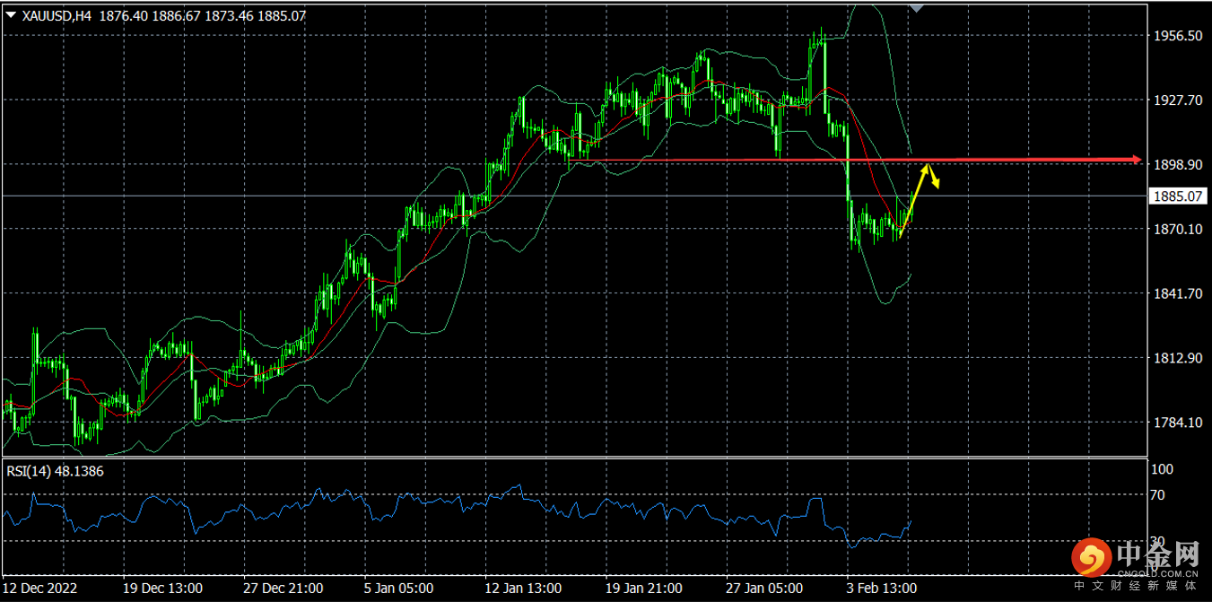Click the triangle dropdown beside XAUUSD,H4
This screenshot has height=602, width=1212.
click(x=11, y=15)
